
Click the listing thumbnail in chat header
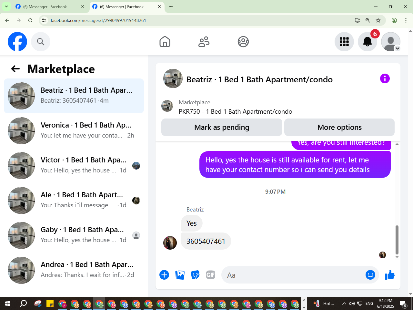coord(173,78)
